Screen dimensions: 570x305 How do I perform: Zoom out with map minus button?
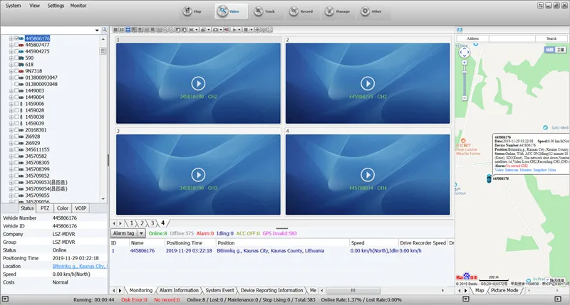pos(465,98)
